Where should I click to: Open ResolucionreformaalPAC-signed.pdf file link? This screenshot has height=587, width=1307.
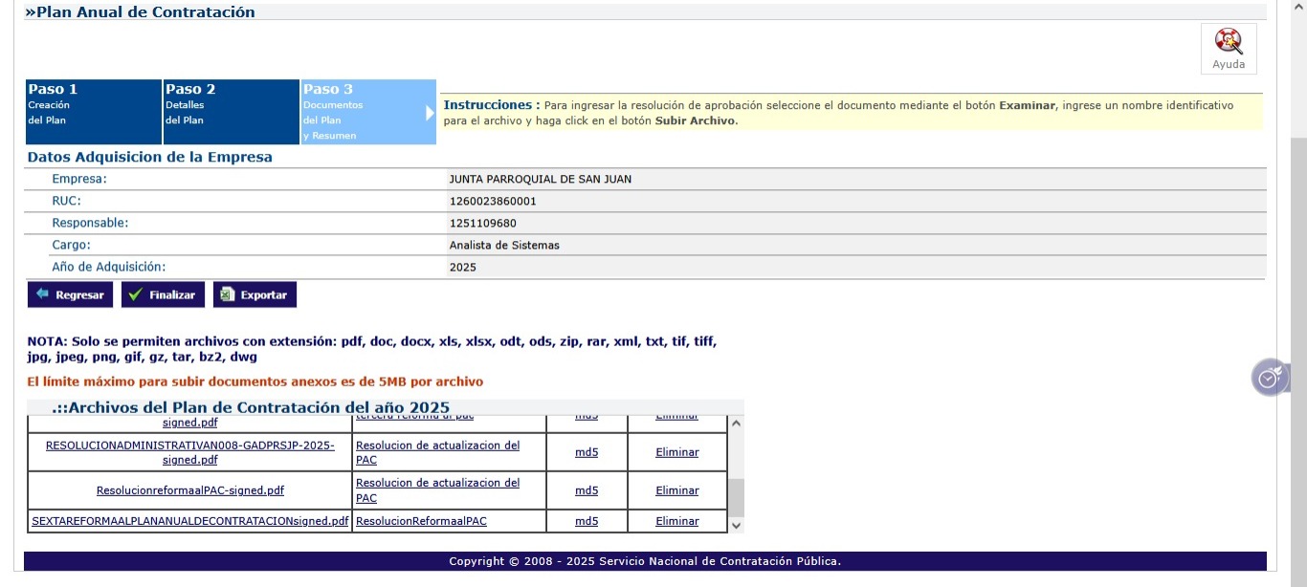click(189, 490)
